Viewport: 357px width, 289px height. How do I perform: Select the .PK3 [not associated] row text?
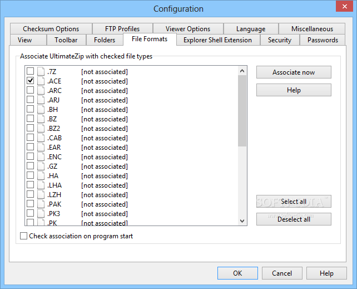[x=88, y=214]
